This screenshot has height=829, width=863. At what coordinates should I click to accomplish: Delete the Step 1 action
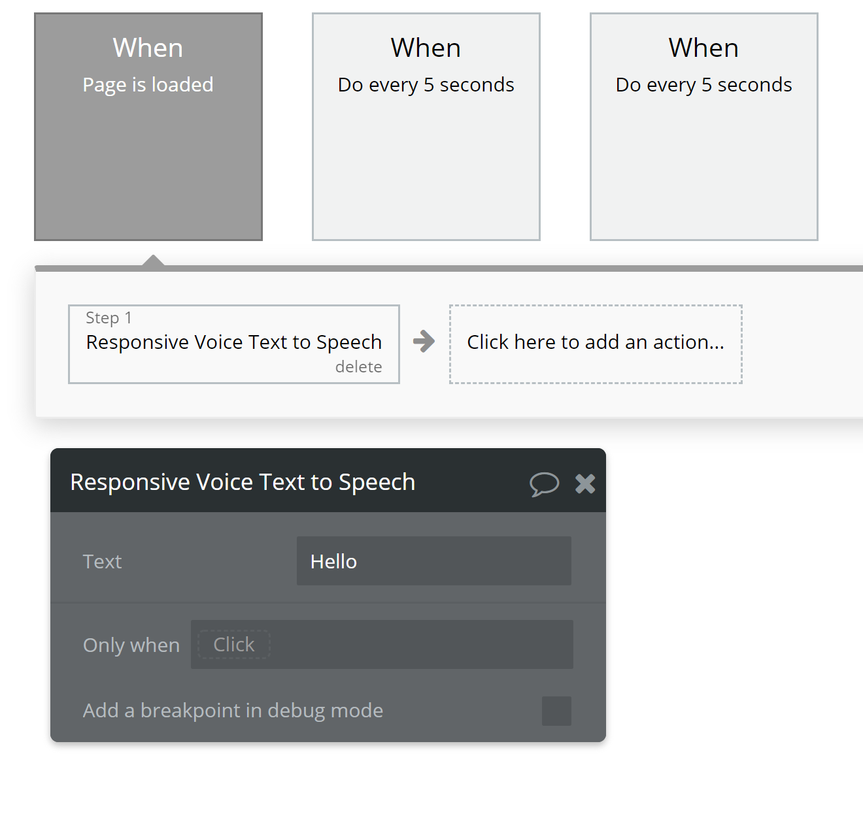[x=358, y=367]
